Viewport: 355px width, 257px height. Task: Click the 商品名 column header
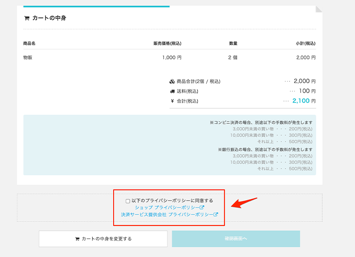pyautogui.click(x=29, y=43)
